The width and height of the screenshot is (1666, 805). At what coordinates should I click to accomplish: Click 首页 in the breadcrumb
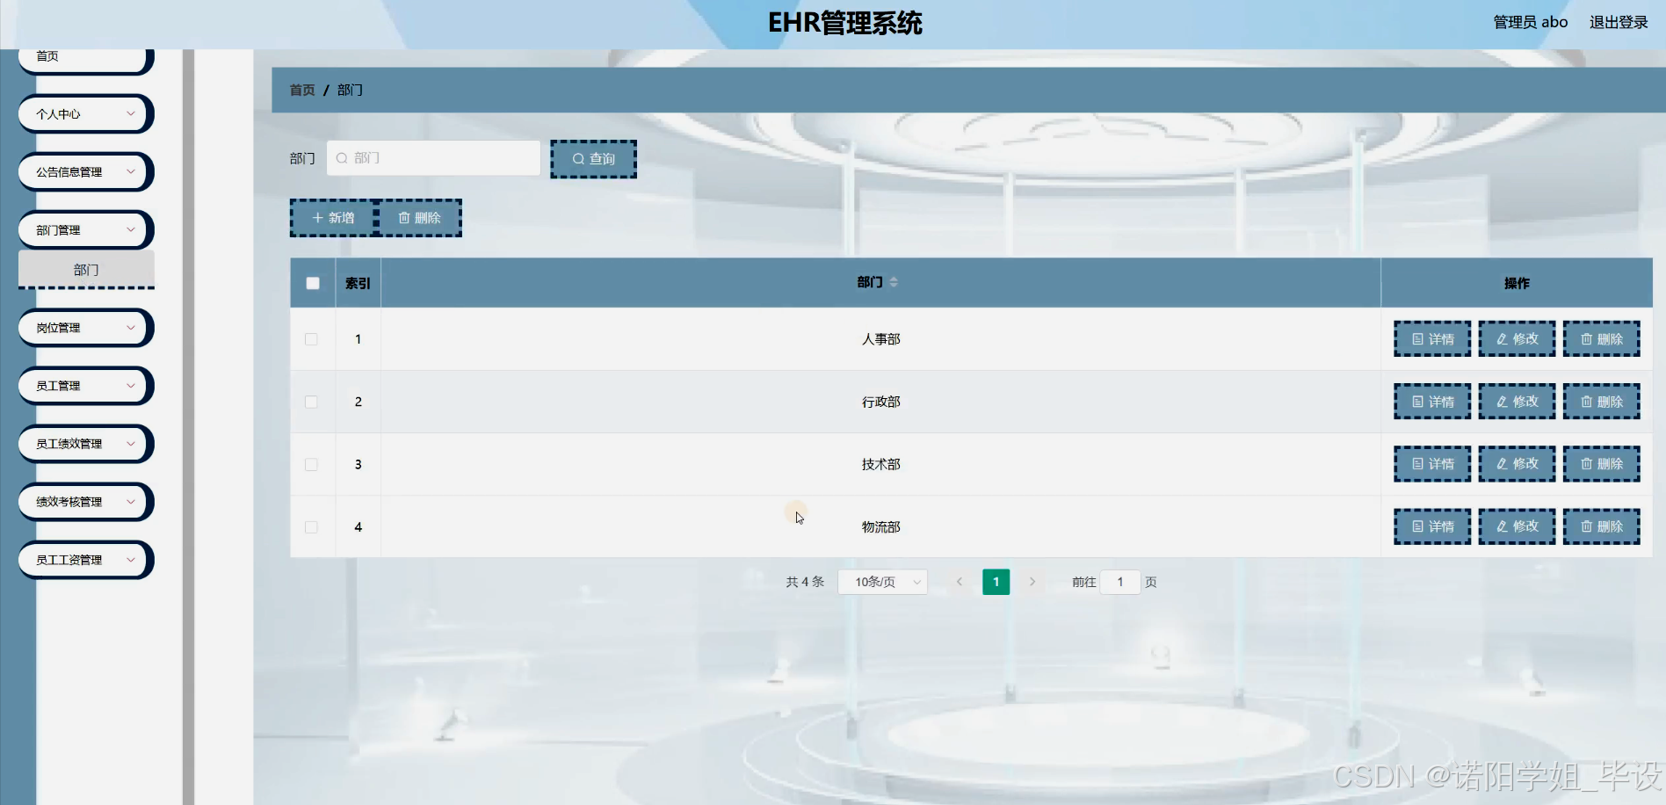point(301,90)
